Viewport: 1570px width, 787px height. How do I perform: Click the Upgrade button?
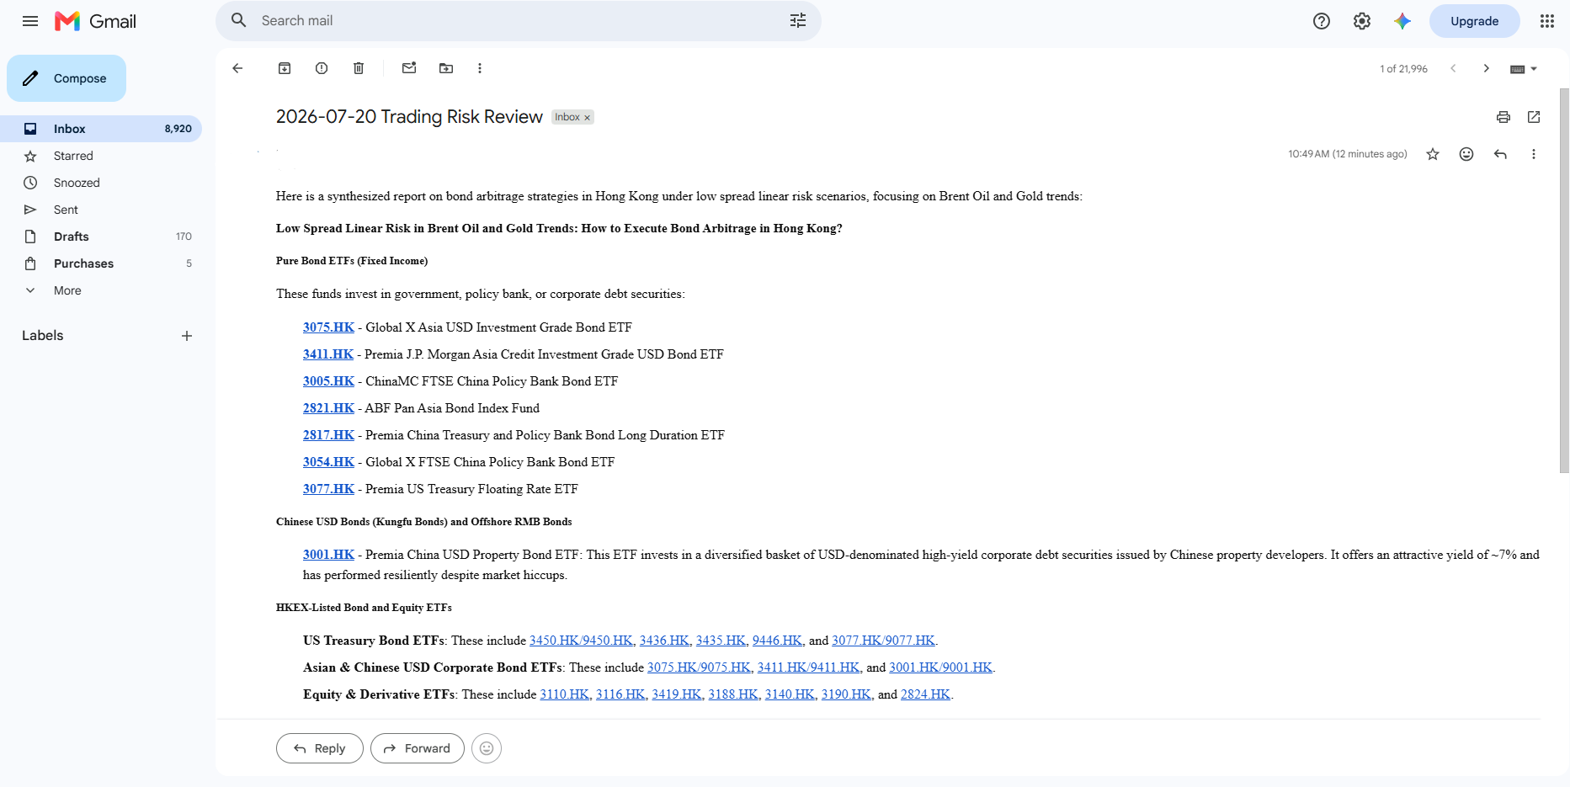(1474, 21)
